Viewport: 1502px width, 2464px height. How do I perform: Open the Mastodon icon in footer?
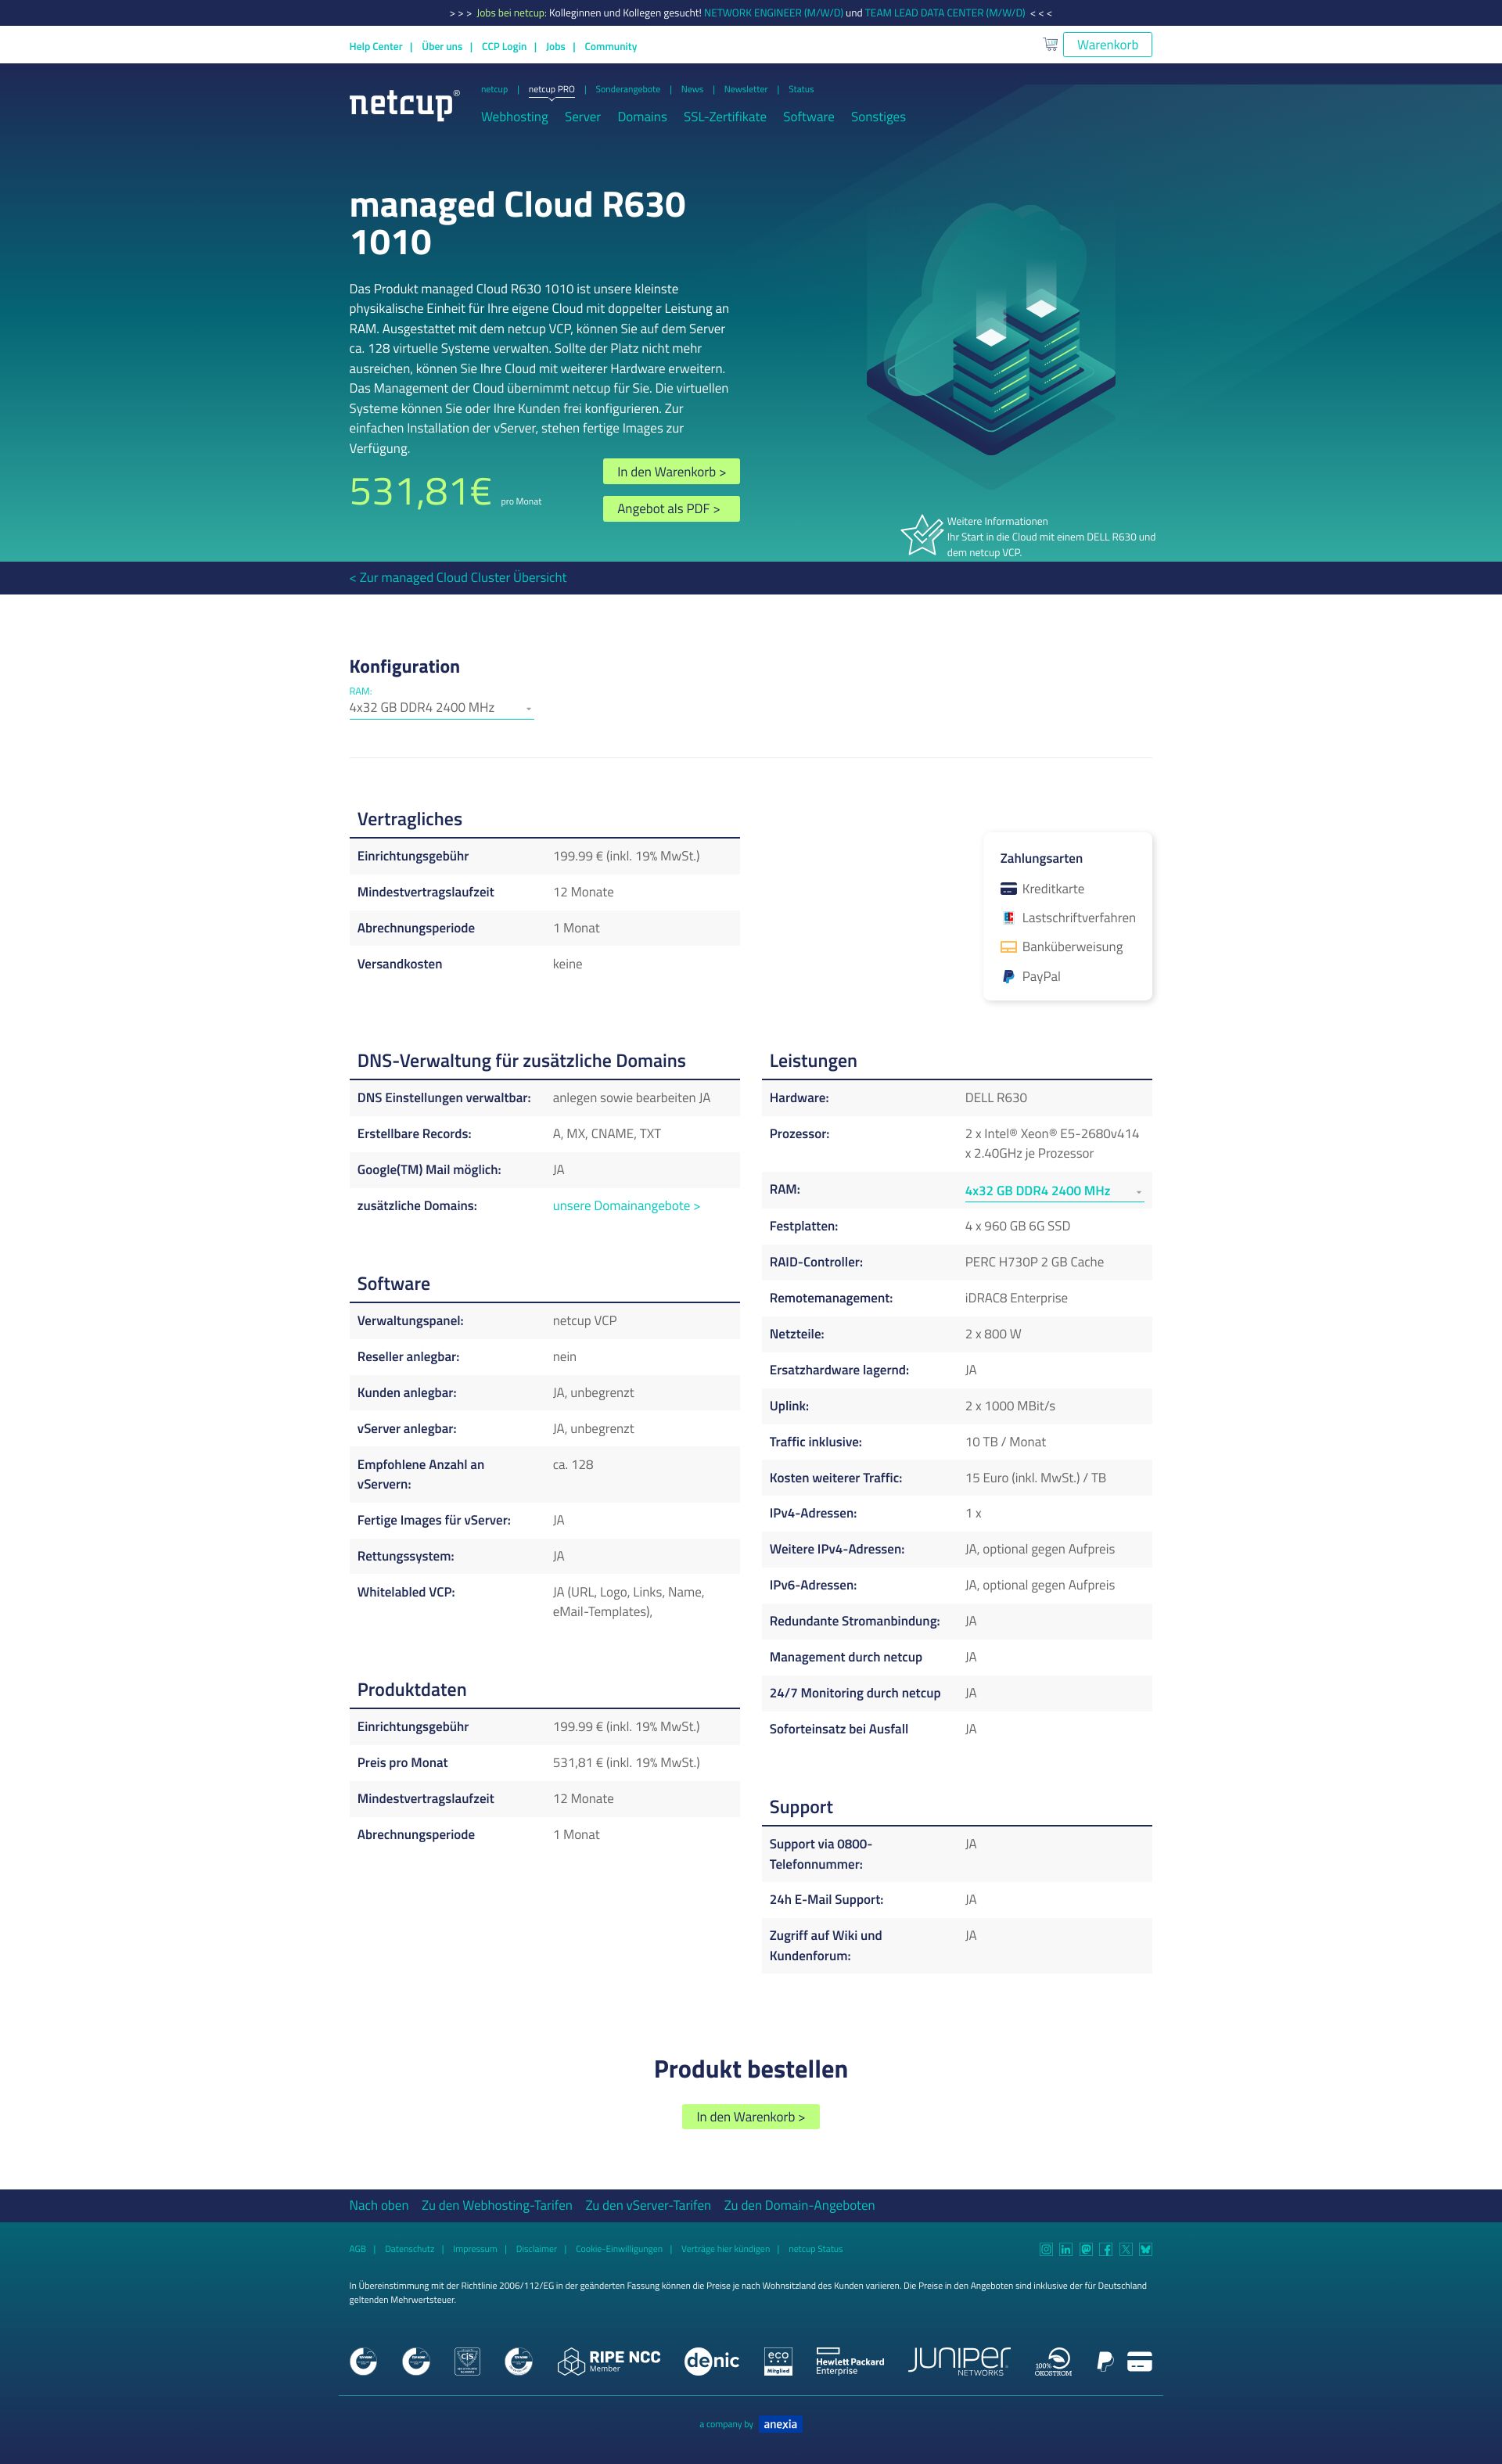point(1086,2249)
